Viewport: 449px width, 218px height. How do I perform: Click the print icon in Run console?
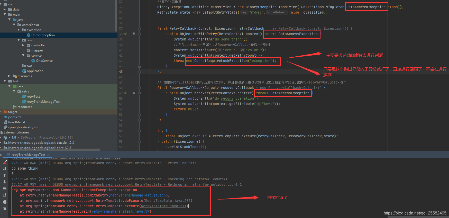click(5, 202)
